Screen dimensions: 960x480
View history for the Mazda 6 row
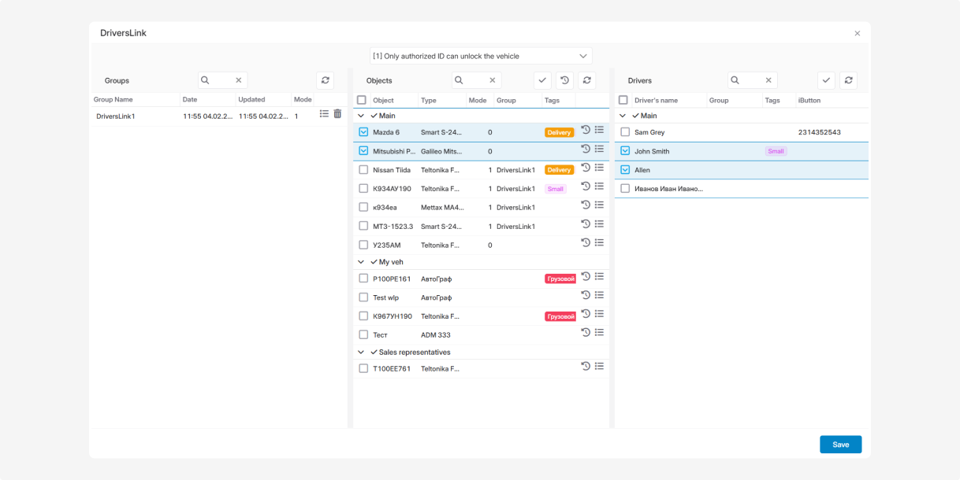[586, 130]
